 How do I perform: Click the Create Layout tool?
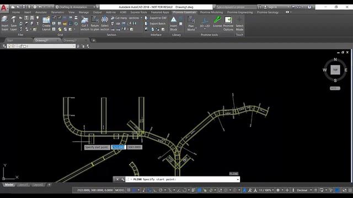46,23
